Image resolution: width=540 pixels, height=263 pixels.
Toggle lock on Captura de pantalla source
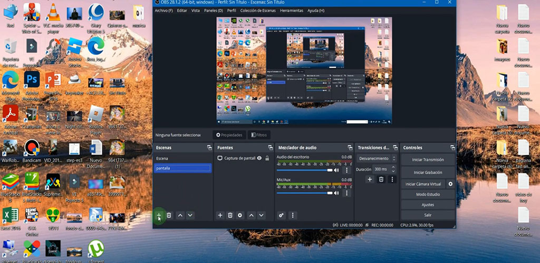point(267,158)
